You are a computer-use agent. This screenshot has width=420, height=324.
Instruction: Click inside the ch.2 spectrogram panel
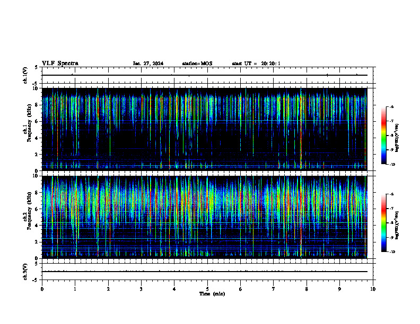[204, 217]
